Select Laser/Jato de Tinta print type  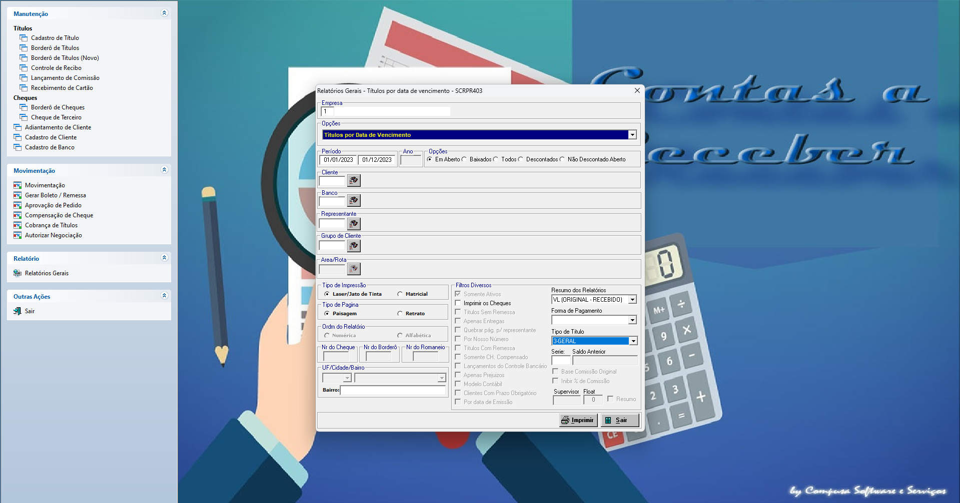(327, 294)
